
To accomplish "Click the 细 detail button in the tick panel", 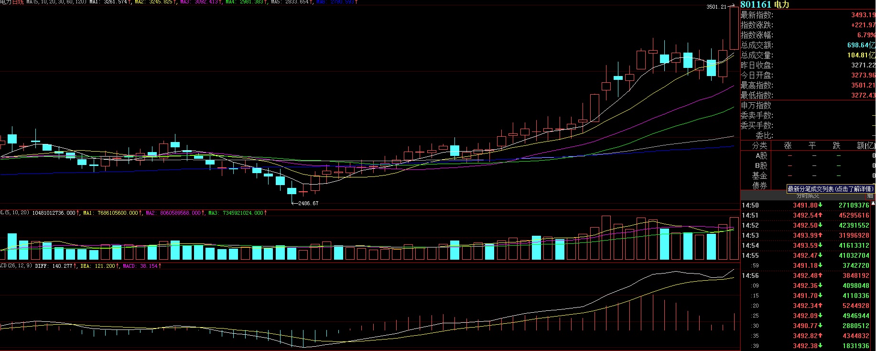I will [x=870, y=196].
